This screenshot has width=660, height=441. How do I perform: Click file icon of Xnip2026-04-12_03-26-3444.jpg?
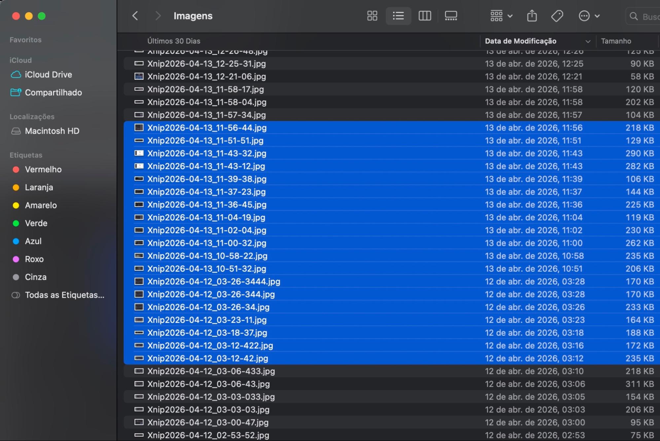tap(139, 281)
